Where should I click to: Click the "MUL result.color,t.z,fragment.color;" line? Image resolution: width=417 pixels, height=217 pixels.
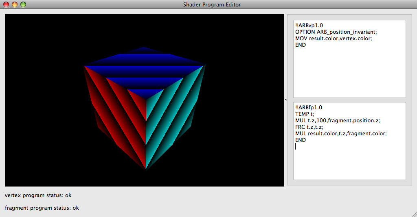340,134
